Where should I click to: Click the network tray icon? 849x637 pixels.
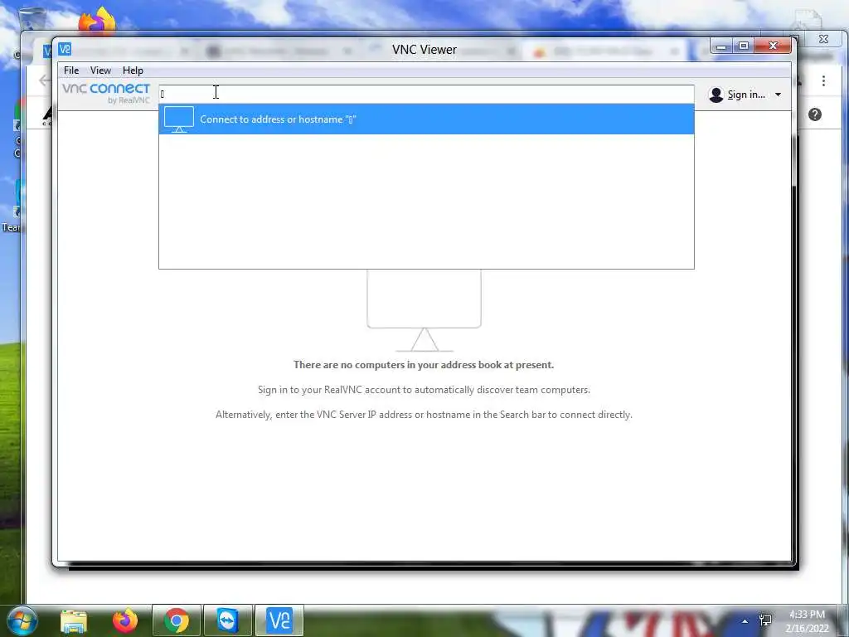point(765,620)
